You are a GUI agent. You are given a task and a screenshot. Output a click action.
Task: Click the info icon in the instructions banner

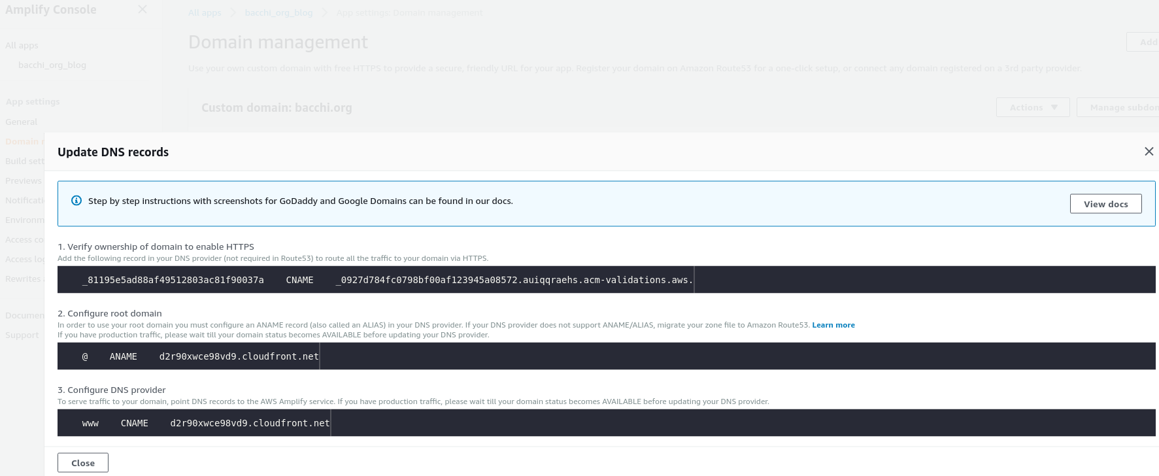(x=76, y=201)
